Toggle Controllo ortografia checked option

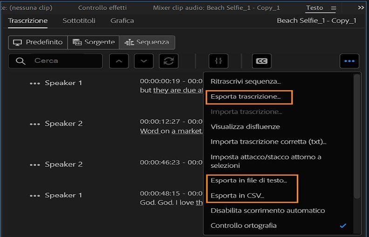(x=279, y=225)
